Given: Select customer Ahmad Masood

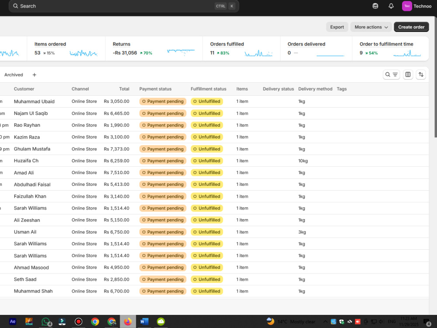Looking at the screenshot, I should (x=31, y=268).
